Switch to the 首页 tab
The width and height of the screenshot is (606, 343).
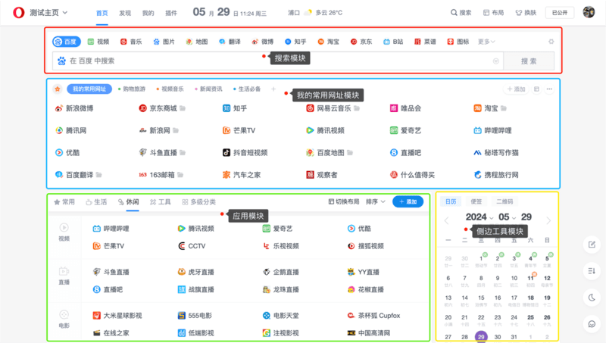click(102, 13)
